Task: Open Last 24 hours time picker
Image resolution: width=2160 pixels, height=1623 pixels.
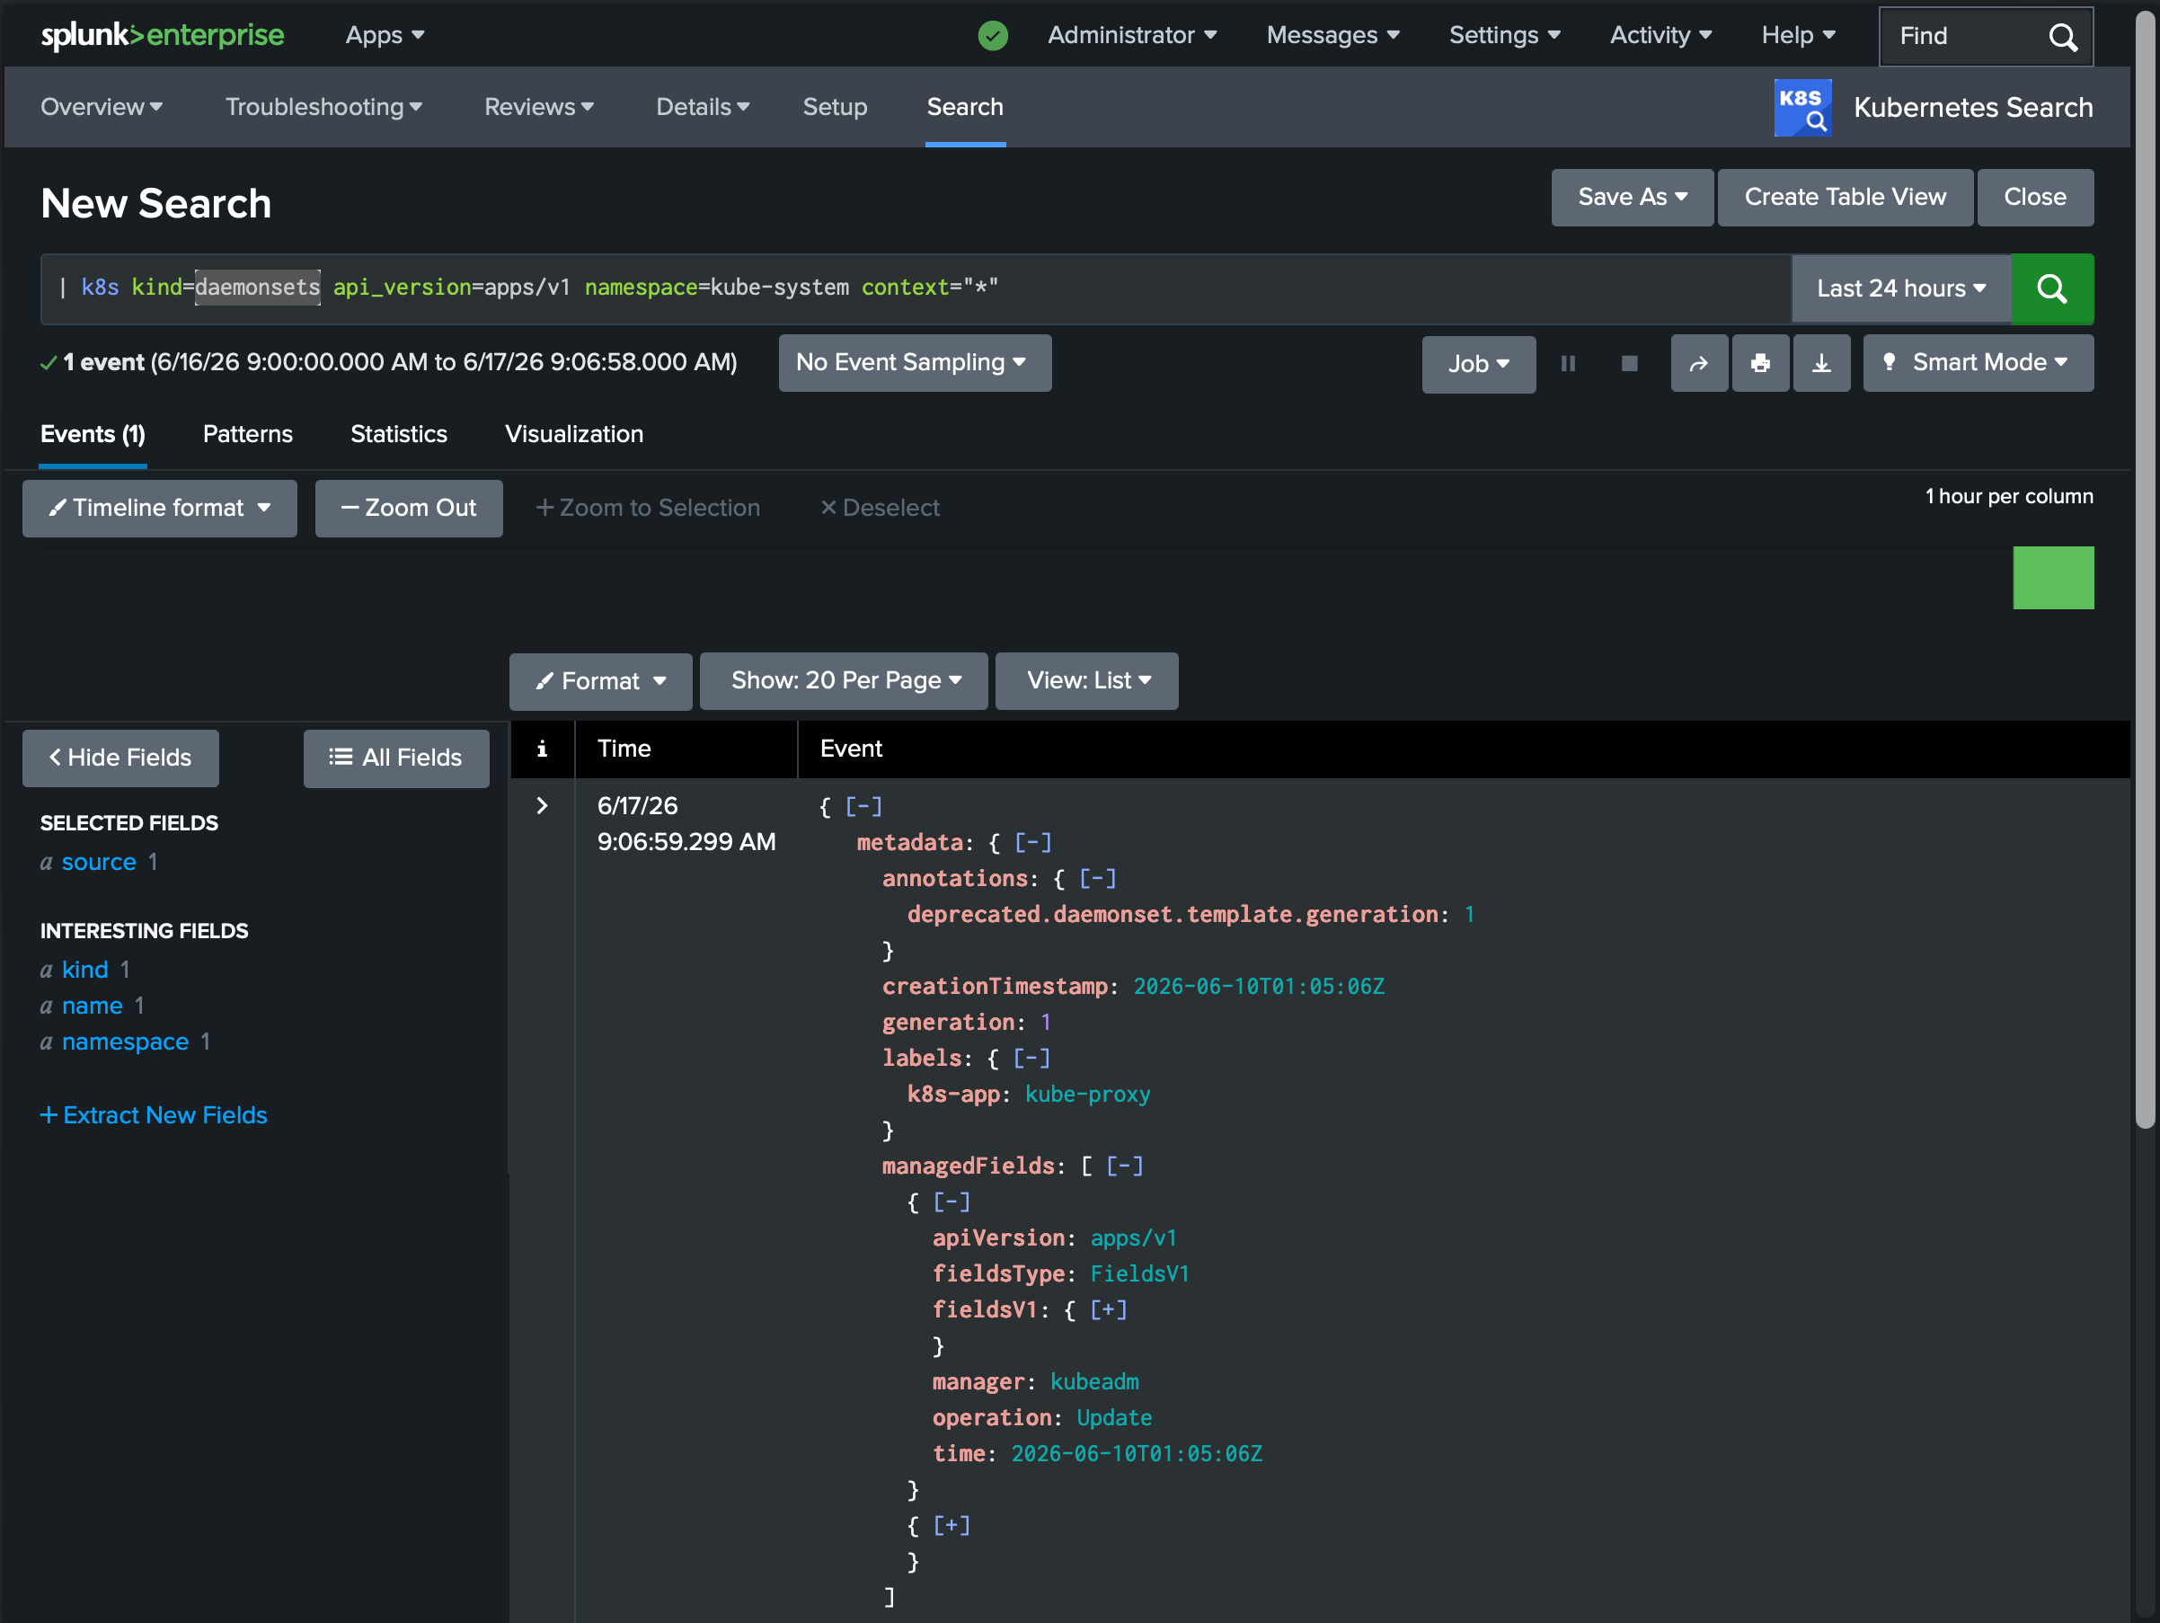Action: point(1901,288)
